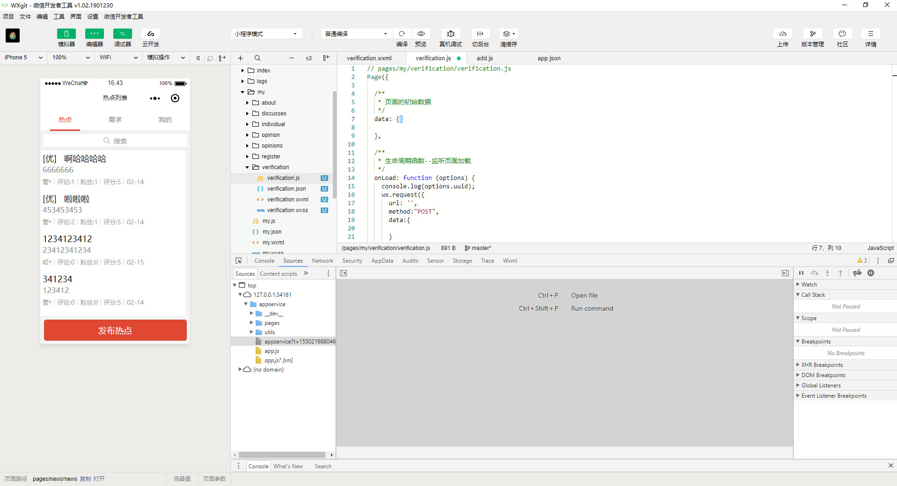
Task: Click the hide file tree icon
Action: 326,58
